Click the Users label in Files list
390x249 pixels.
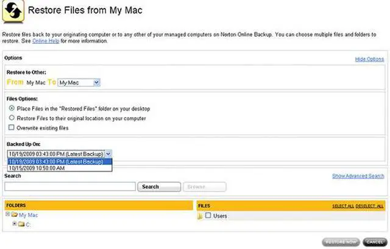[220, 216]
